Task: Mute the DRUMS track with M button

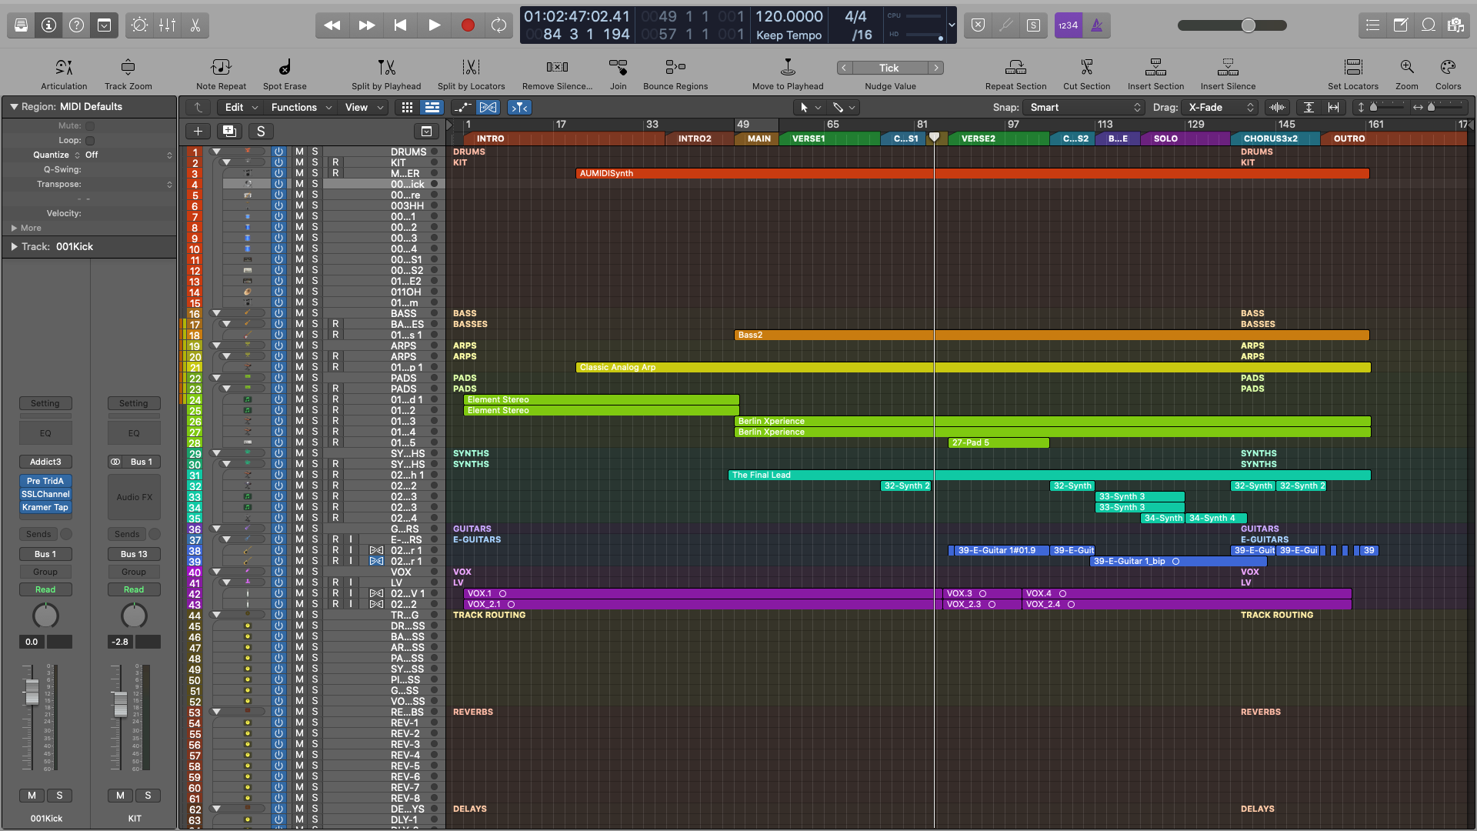Action: coord(299,152)
